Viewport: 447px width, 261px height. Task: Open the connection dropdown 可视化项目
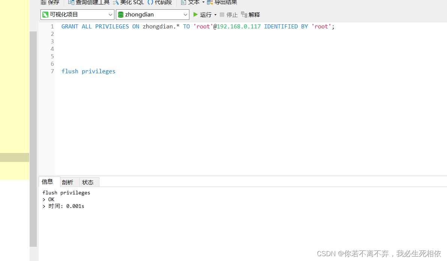(x=77, y=15)
